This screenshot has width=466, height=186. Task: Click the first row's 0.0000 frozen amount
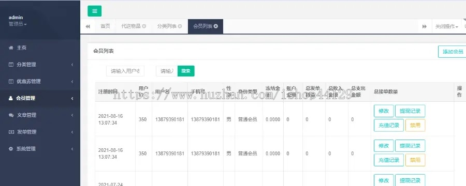(x=273, y=119)
